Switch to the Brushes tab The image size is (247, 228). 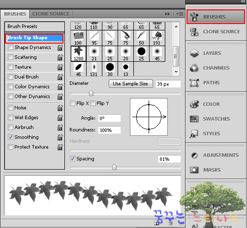[15, 14]
